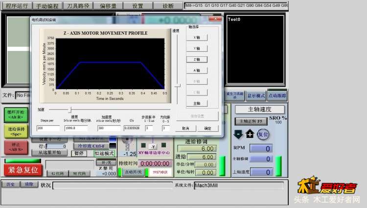The height and width of the screenshot is (208, 367).
Task: Click the 主轴速度 spindle speed button
Action: 259,109
